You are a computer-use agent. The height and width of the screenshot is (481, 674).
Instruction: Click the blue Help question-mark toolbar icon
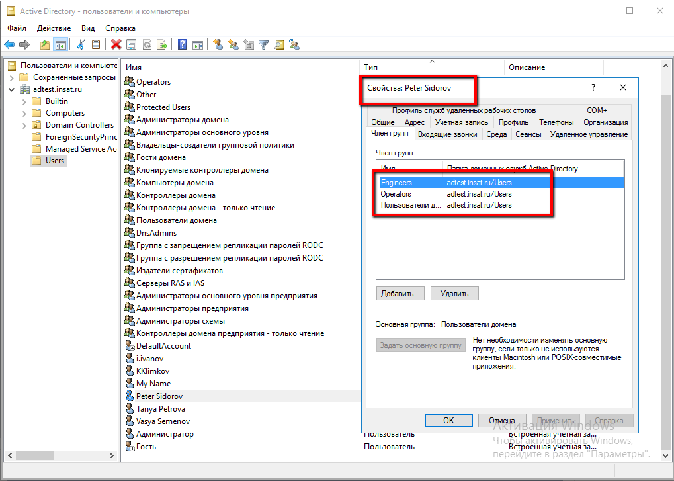tap(182, 45)
